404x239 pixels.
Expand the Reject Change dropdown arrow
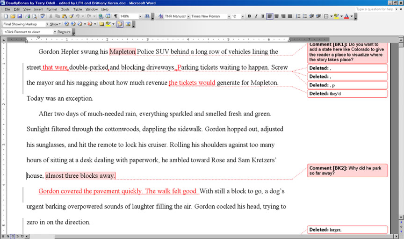pyautogui.click(x=95, y=24)
